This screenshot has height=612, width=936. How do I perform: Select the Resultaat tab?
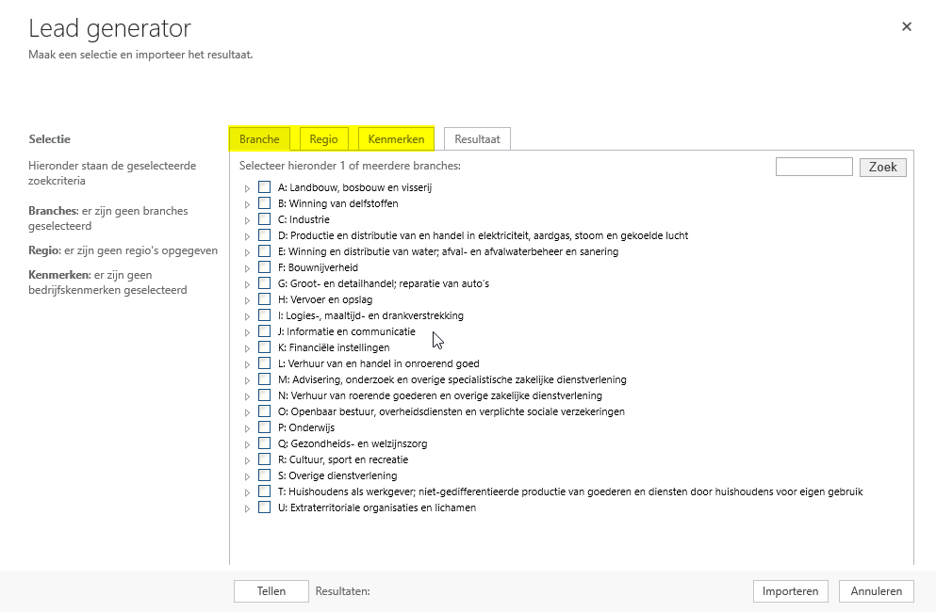(477, 139)
